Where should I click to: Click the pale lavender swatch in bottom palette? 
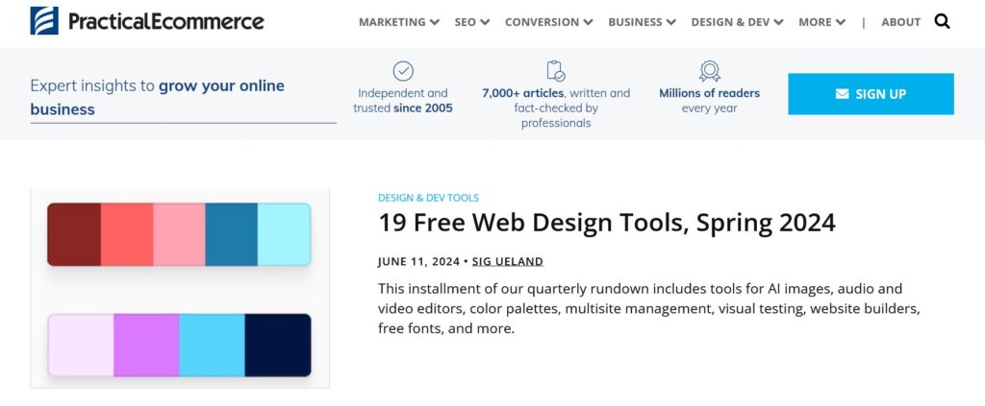click(x=81, y=346)
